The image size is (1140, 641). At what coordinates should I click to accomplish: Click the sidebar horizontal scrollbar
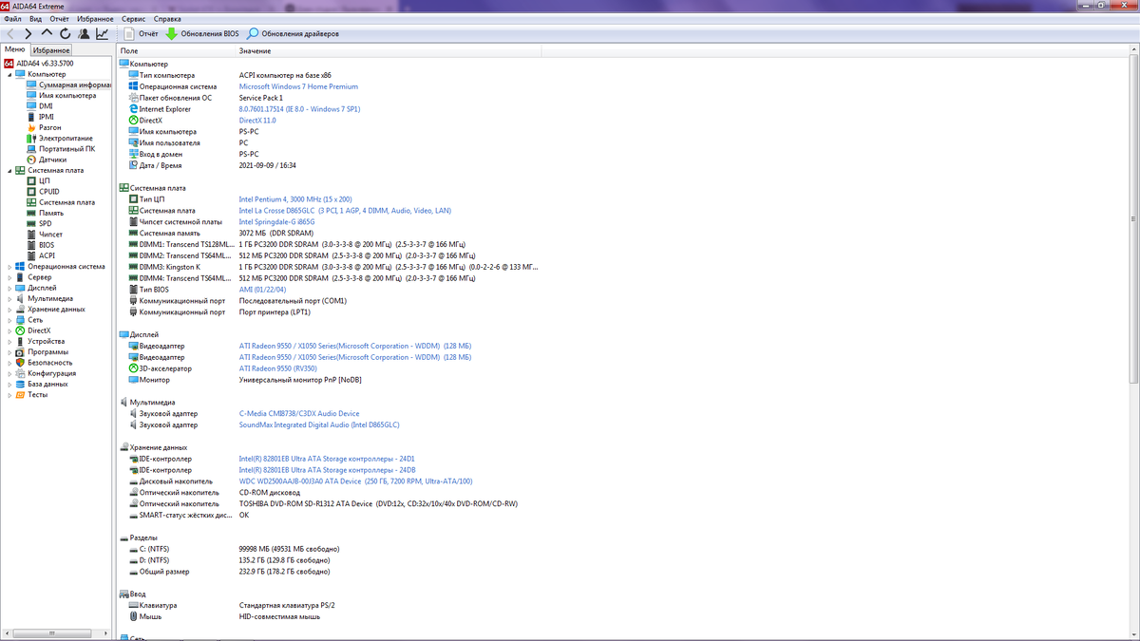[x=52, y=632]
